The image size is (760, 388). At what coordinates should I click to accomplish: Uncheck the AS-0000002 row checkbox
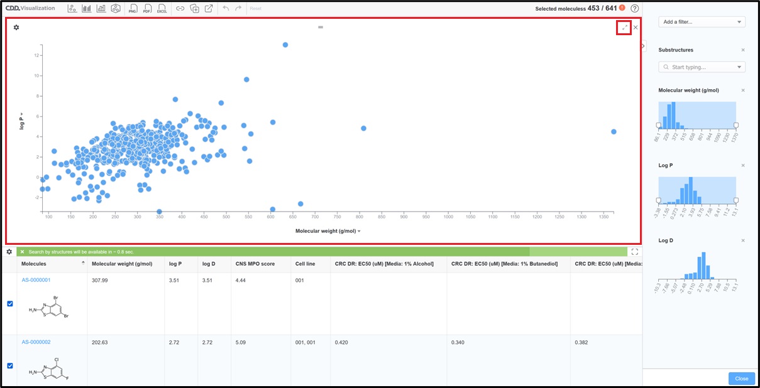click(9, 365)
